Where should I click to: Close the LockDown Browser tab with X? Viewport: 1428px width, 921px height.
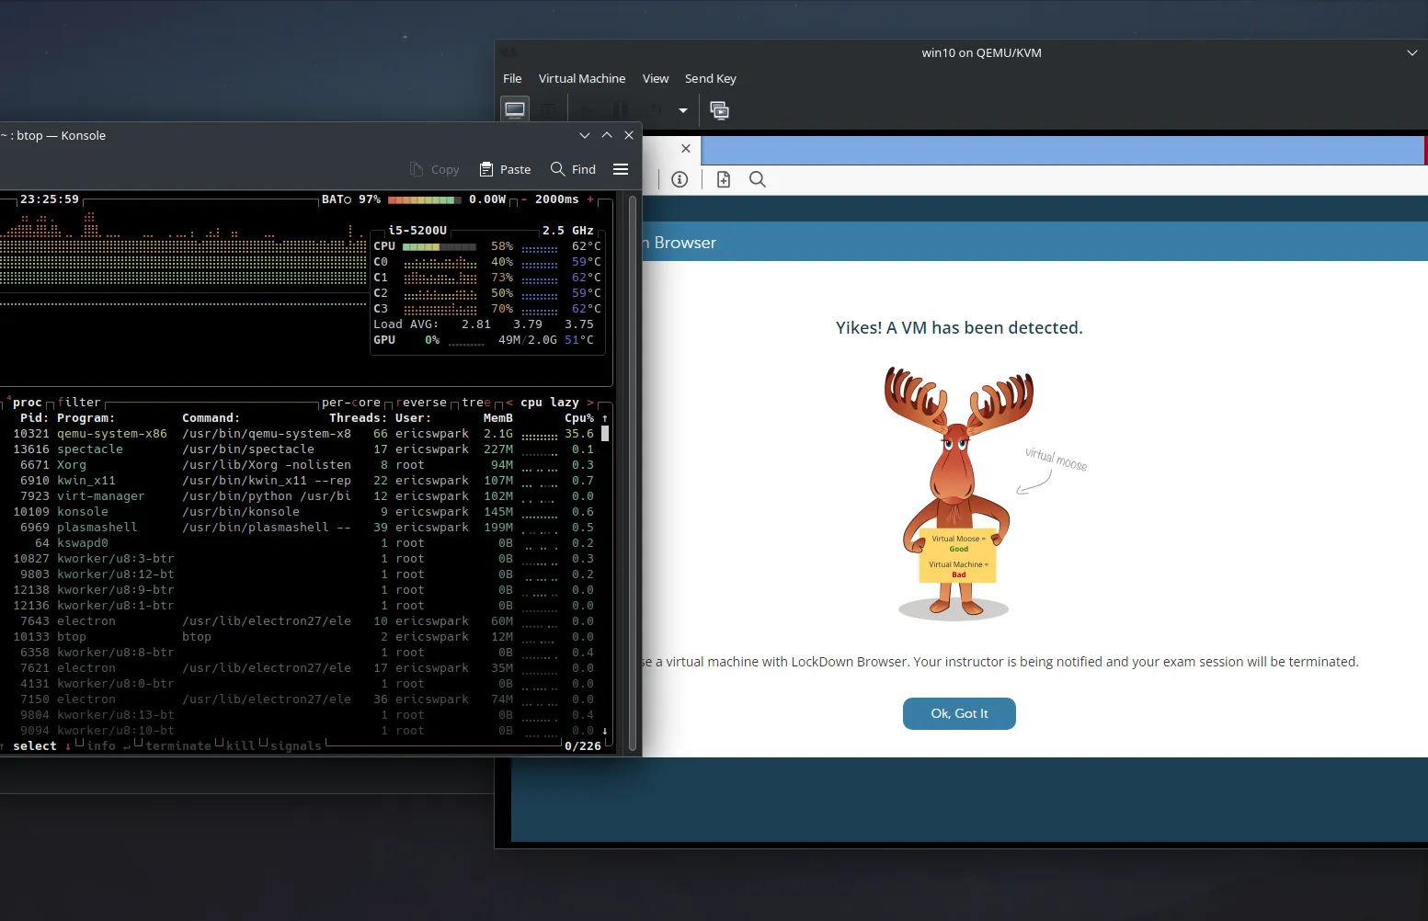pos(686,148)
